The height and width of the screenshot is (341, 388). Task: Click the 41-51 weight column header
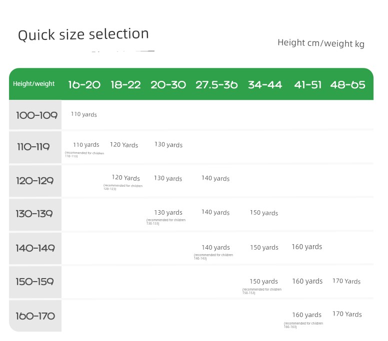pyautogui.click(x=308, y=85)
